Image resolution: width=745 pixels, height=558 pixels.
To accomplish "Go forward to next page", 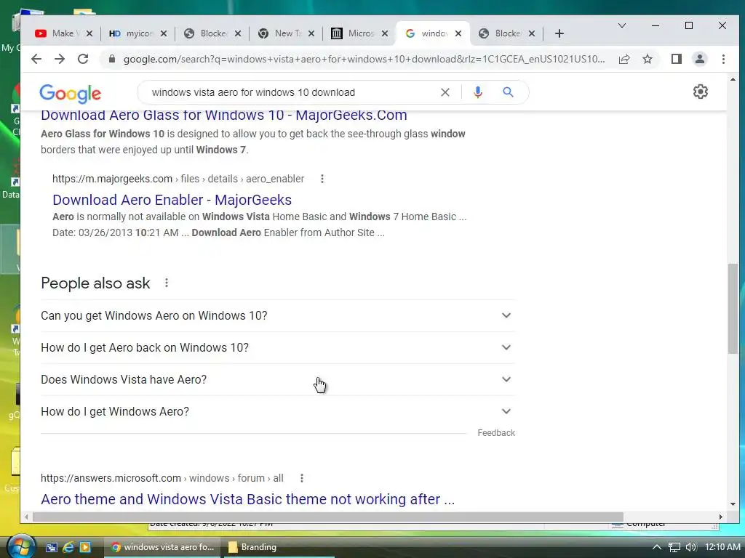I will pos(60,59).
